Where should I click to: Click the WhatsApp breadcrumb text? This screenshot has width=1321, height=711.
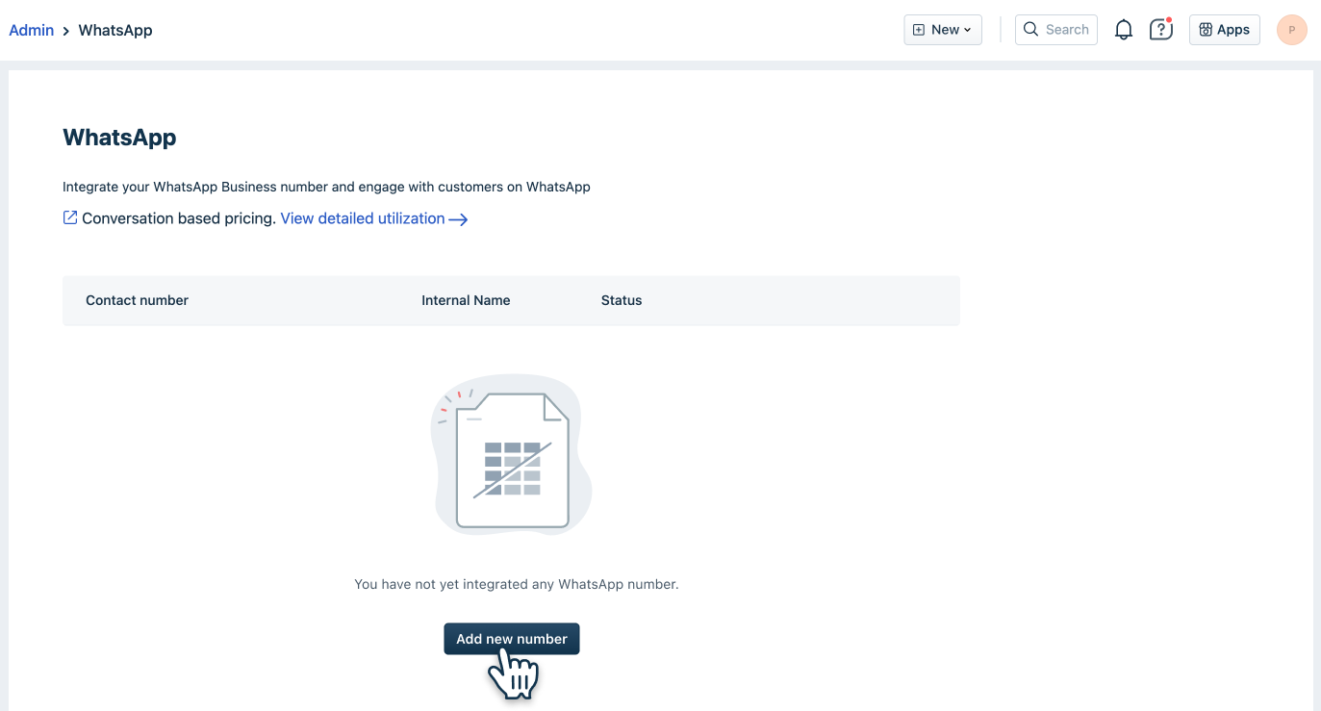coord(115,30)
